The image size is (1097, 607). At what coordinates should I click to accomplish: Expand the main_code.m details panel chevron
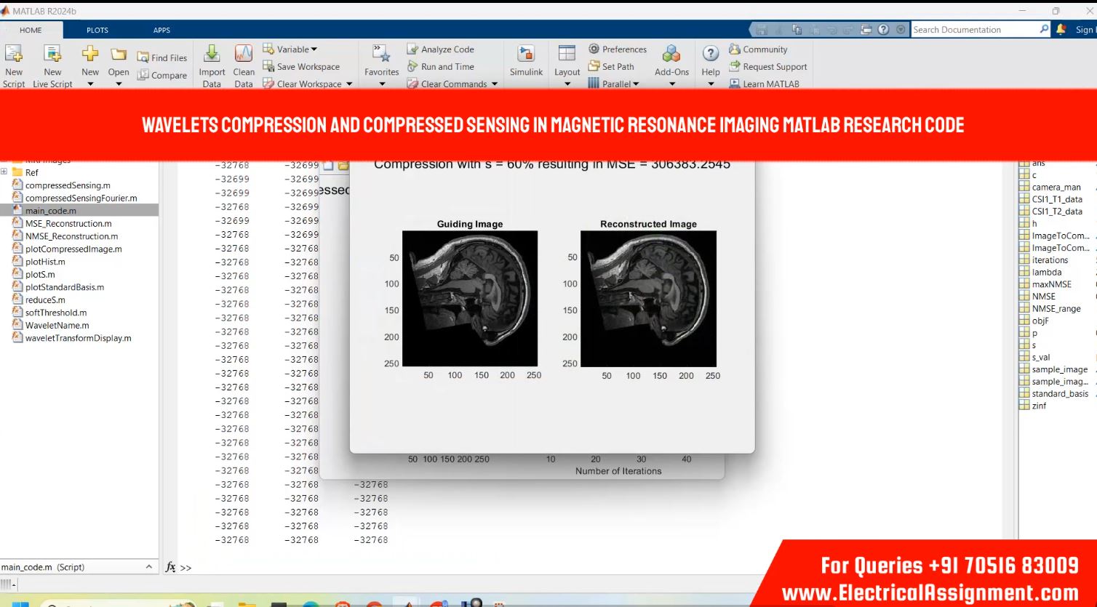point(149,567)
